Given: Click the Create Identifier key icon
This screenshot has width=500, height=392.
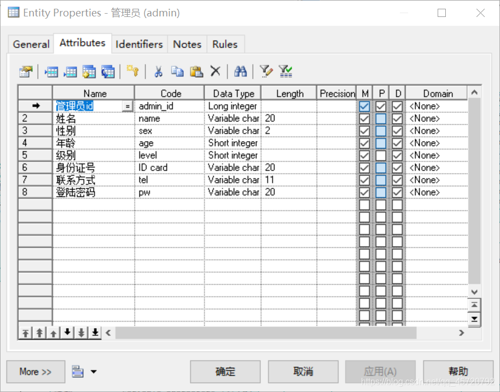Looking at the screenshot, I should click(x=132, y=71).
